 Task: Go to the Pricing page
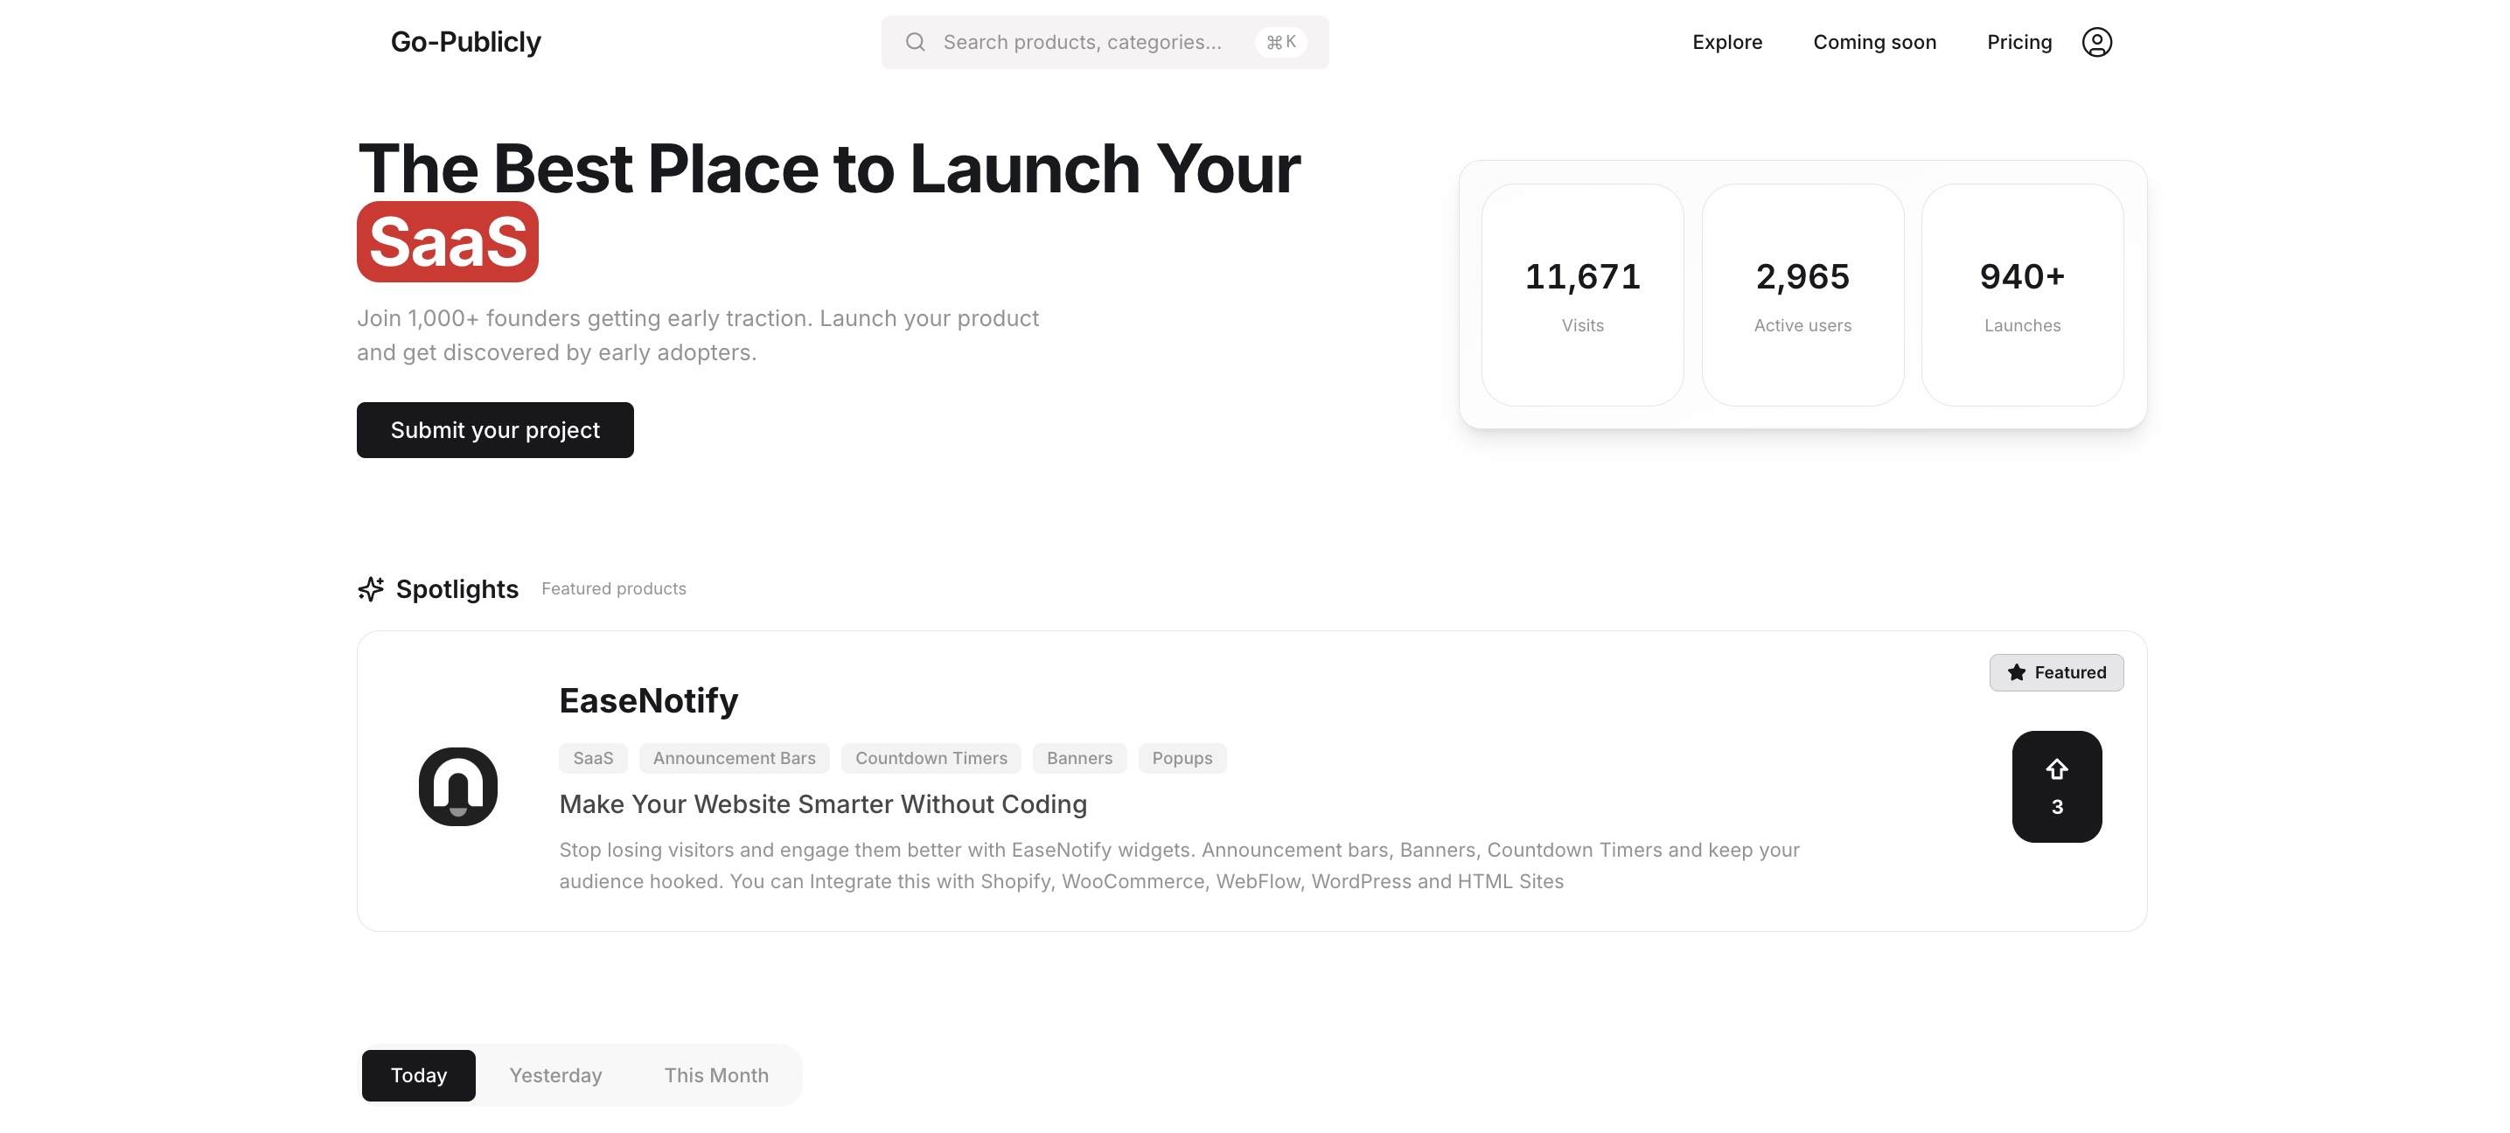(2018, 42)
